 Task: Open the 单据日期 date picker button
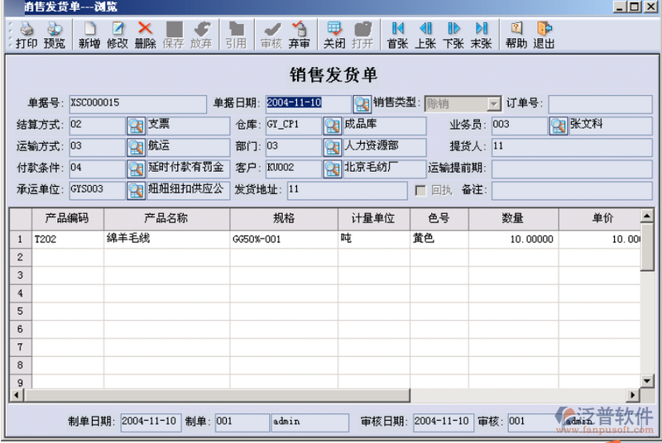(362, 104)
